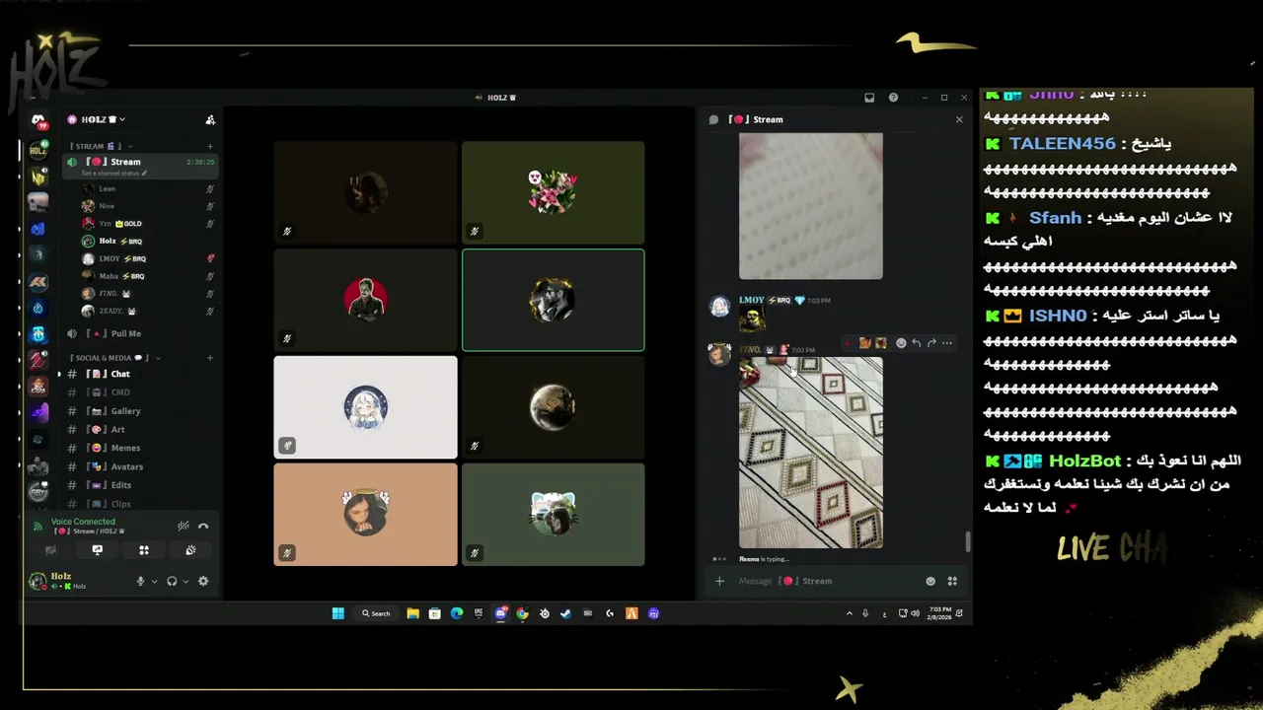Share your screen in the voice panel
The height and width of the screenshot is (710, 1263).
click(x=97, y=550)
